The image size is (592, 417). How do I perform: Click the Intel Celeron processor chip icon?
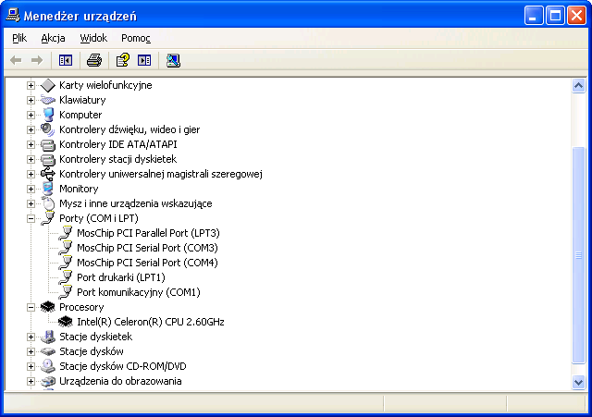[66, 322]
